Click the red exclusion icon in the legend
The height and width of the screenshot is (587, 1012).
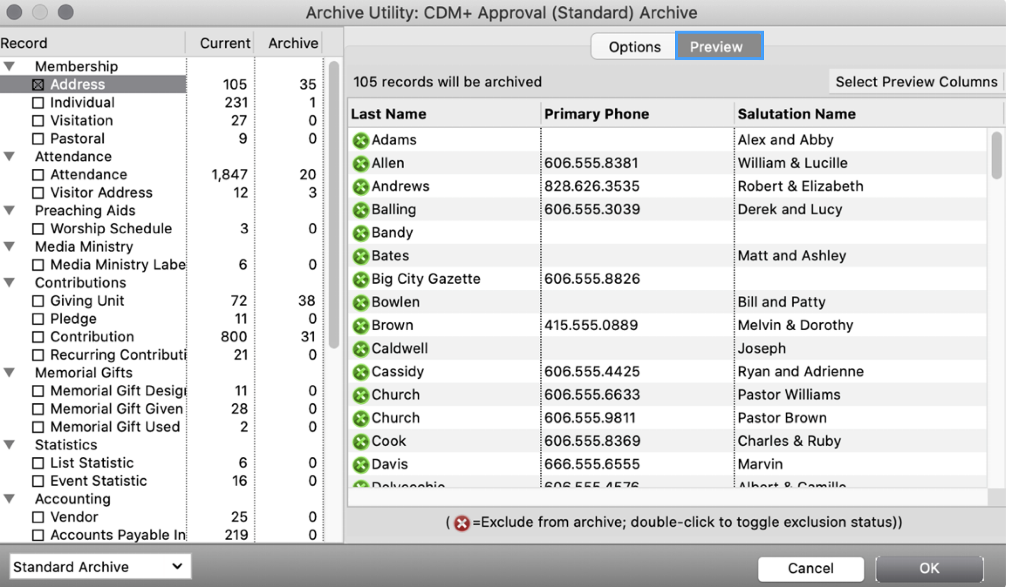(x=462, y=522)
